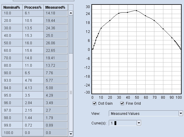Select the Measured cell 7.76
The height and width of the screenshot is (137, 184).
click(x=56, y=73)
